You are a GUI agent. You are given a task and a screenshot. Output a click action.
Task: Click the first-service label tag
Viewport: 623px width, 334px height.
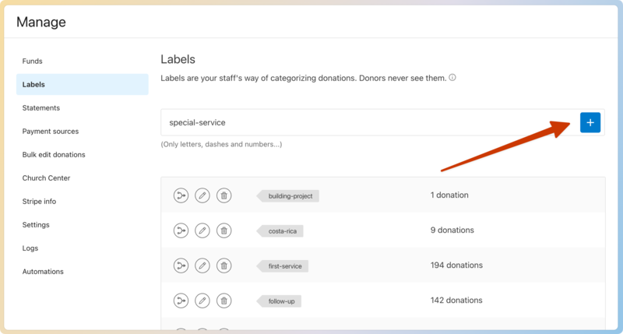284,266
